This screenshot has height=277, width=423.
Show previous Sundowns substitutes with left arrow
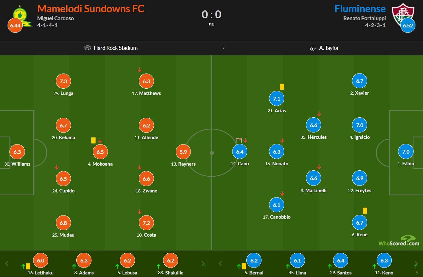(7, 263)
